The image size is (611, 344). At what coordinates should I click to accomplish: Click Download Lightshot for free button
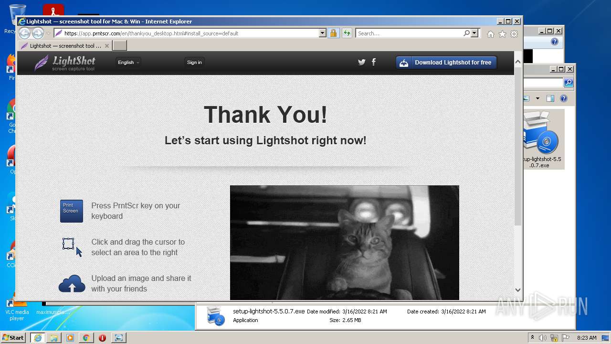(x=446, y=63)
